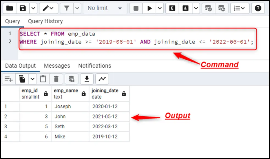Screen dimensions: 270x159
Task: Open query tool help question mark
Action: point(258,8)
